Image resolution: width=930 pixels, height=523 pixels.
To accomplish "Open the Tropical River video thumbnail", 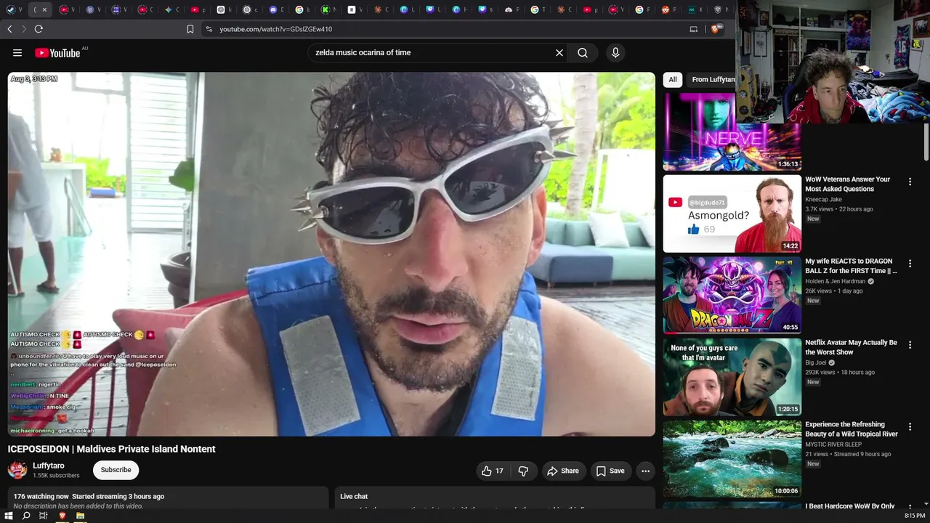I will click(732, 459).
